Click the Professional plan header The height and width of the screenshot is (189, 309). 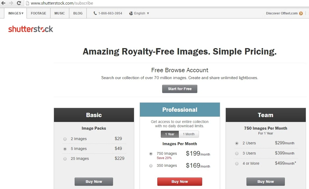click(x=180, y=110)
